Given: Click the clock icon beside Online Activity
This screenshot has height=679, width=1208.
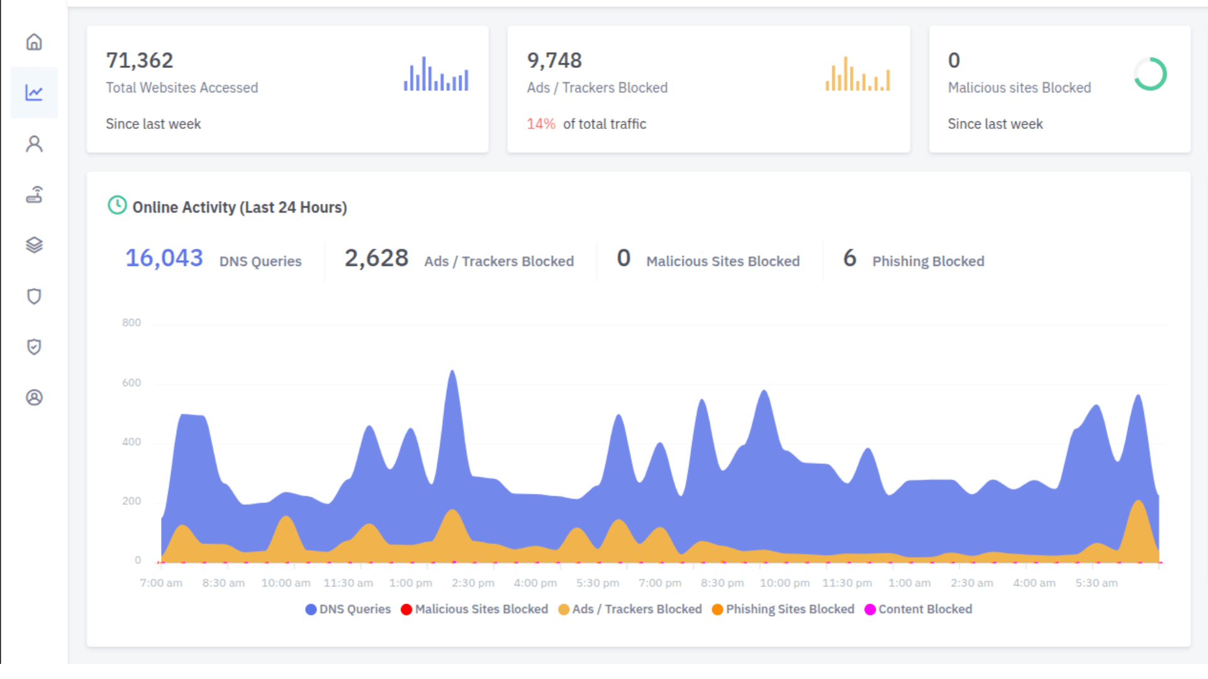Looking at the screenshot, I should [x=116, y=205].
